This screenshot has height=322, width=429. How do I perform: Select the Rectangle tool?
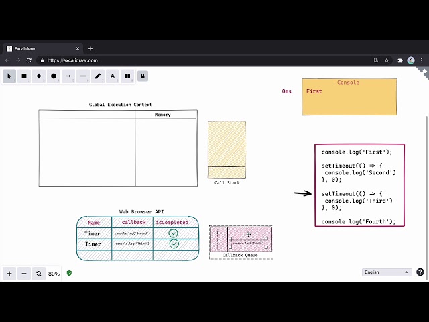[24, 76]
